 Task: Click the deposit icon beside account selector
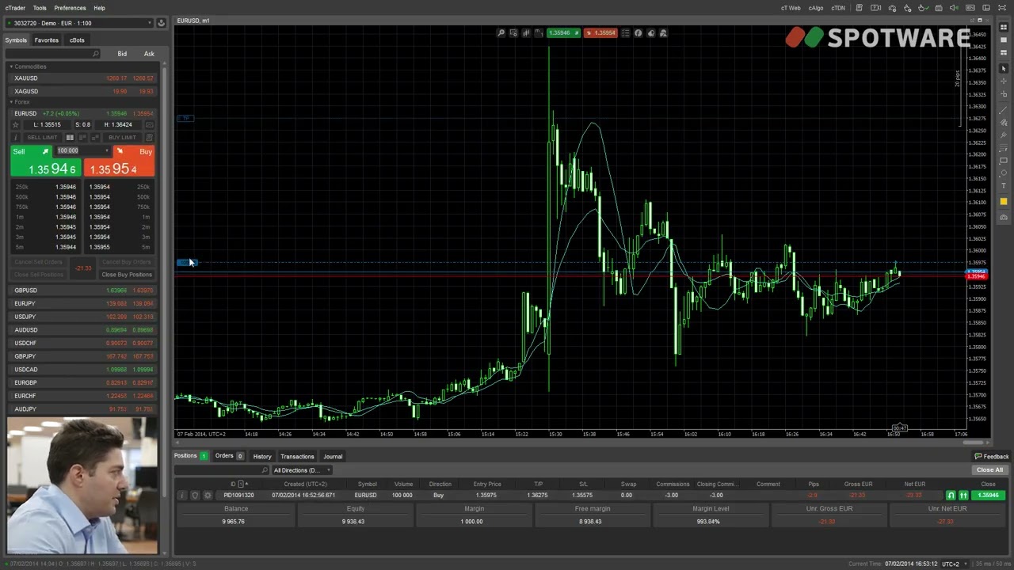coord(161,23)
